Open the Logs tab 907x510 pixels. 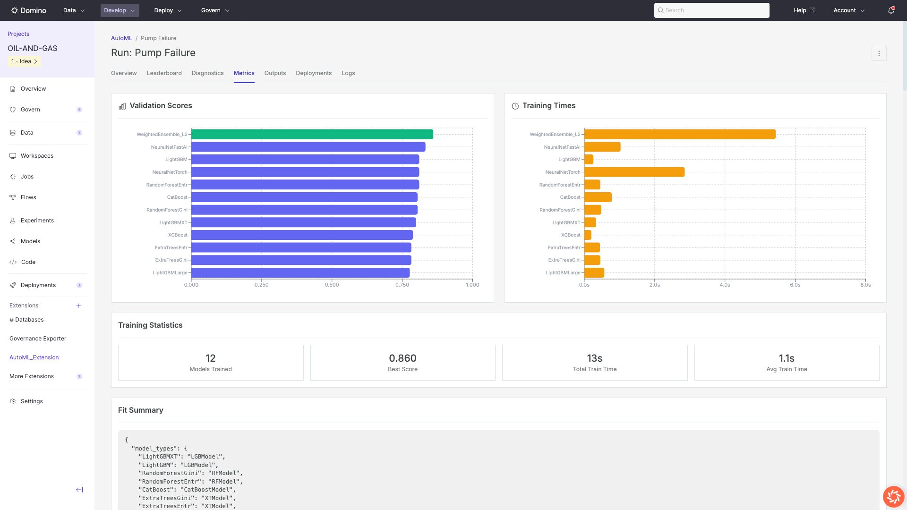[348, 73]
